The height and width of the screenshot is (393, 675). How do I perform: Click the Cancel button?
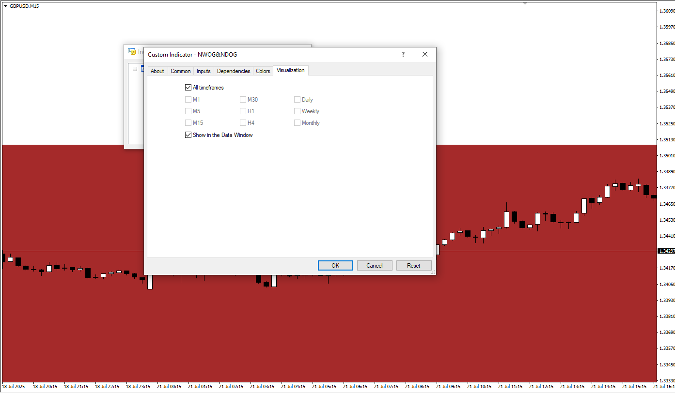coord(375,265)
